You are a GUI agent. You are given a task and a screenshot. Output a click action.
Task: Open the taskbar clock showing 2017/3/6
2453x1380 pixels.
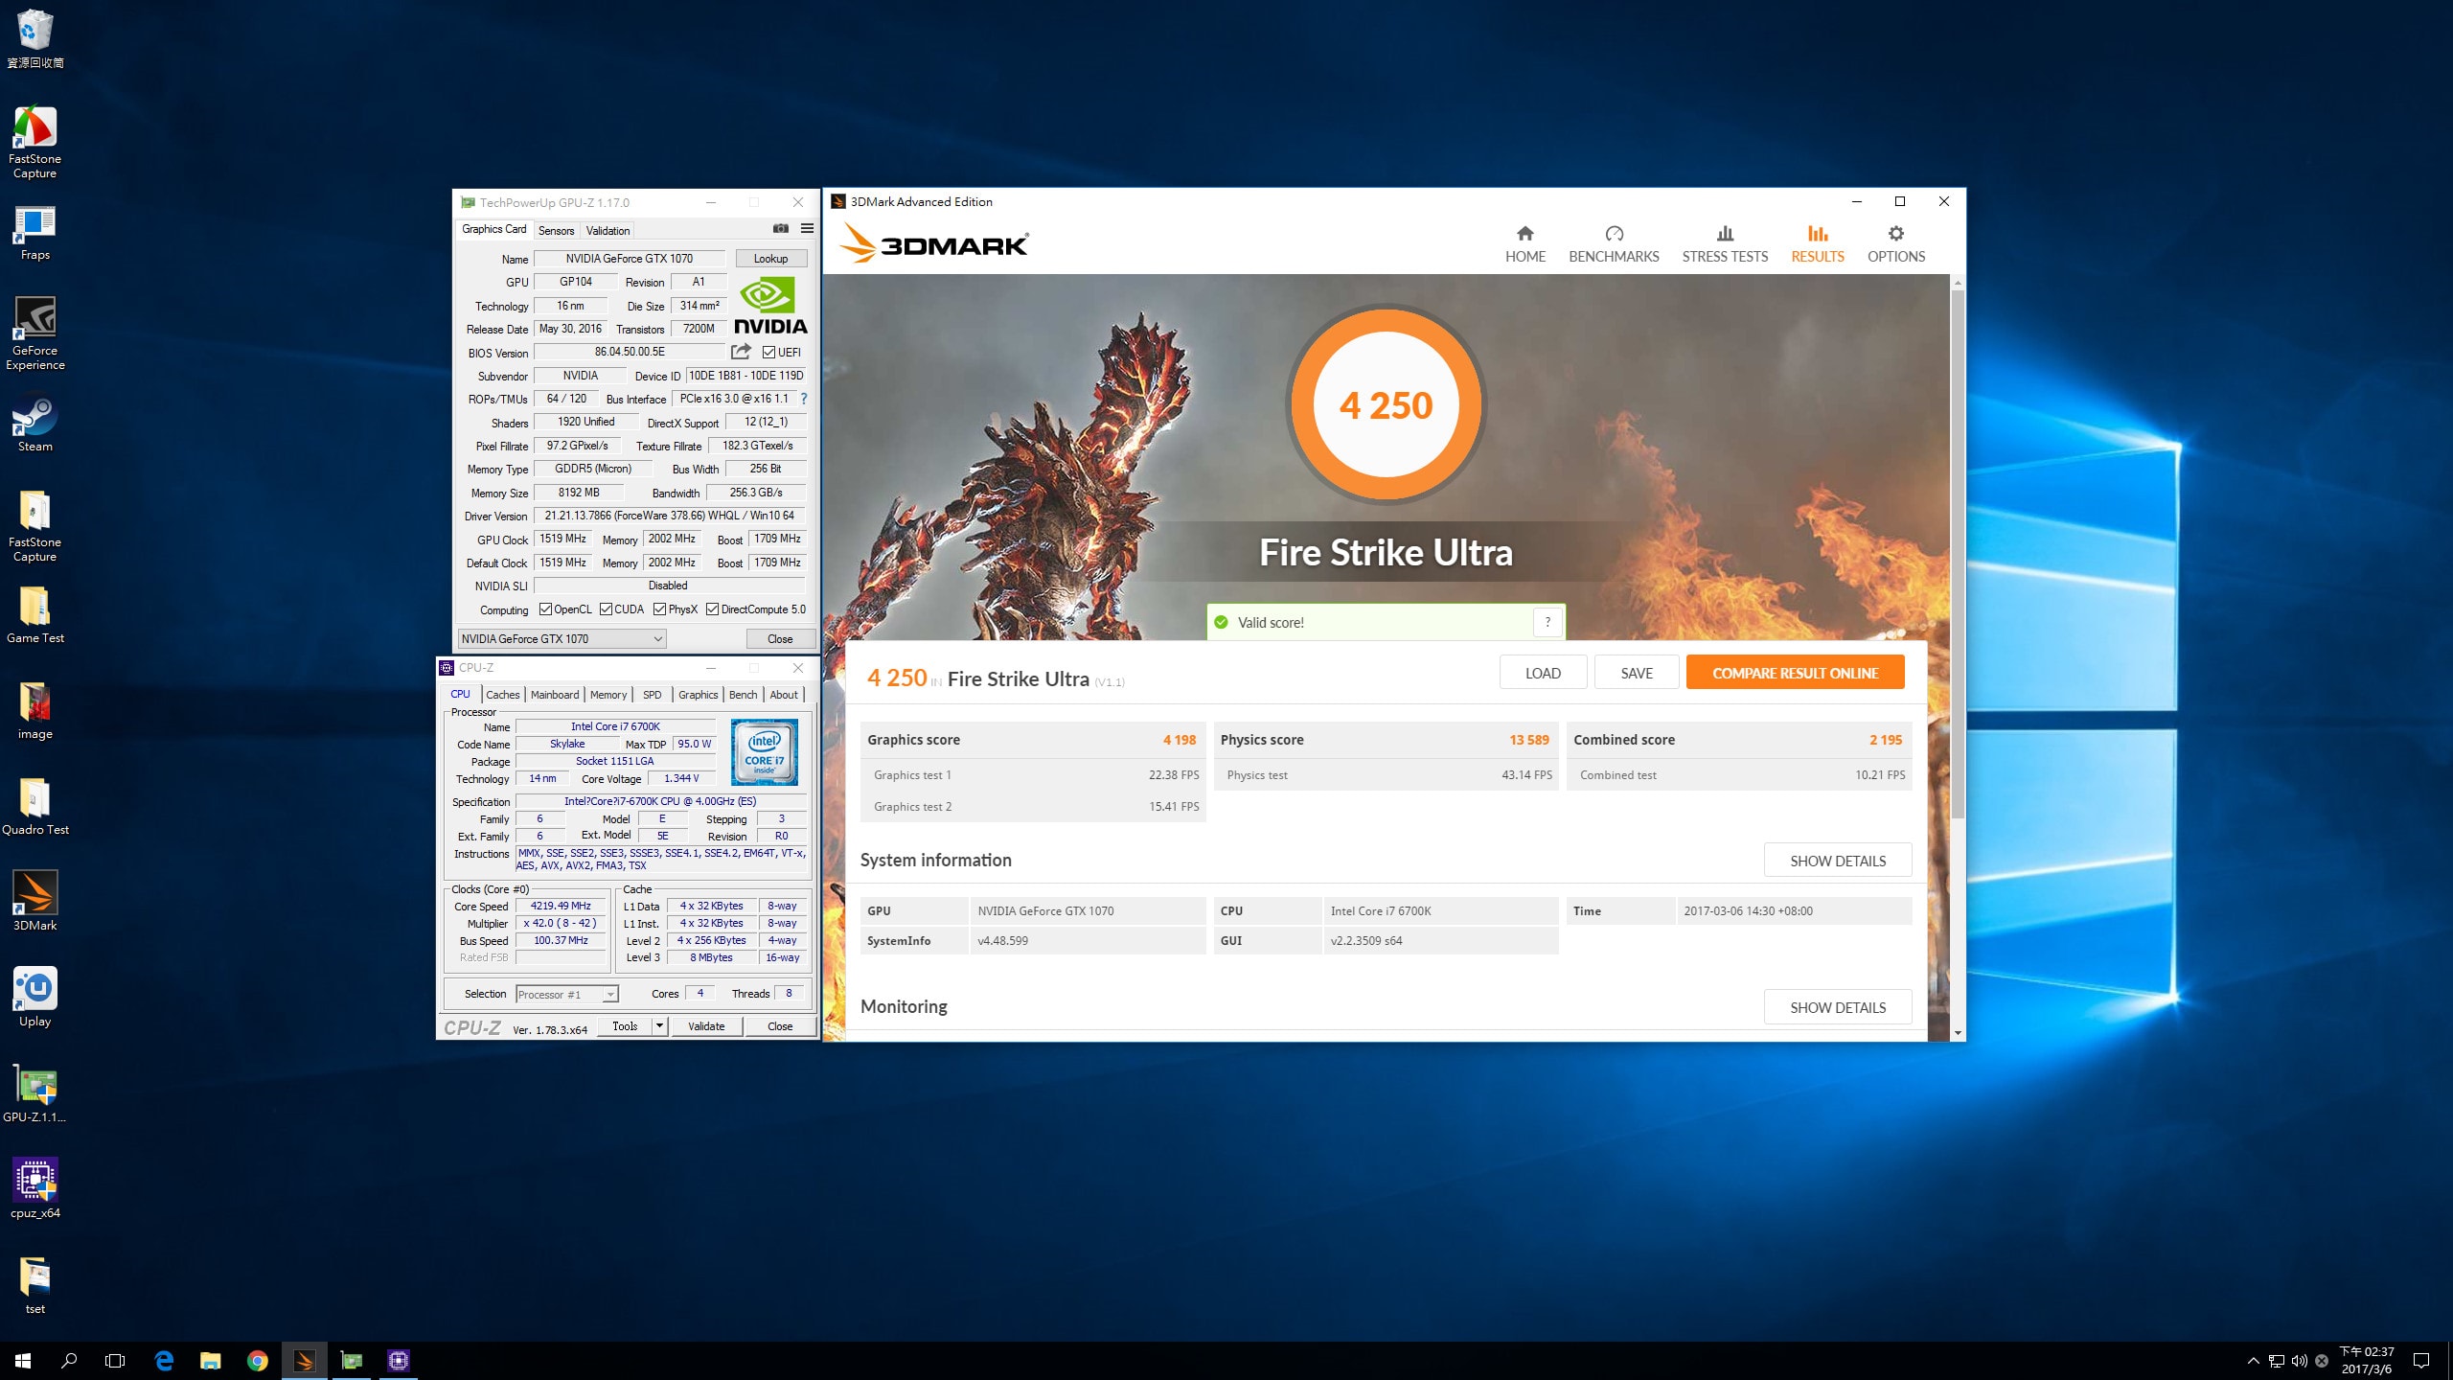[x=2367, y=1360]
